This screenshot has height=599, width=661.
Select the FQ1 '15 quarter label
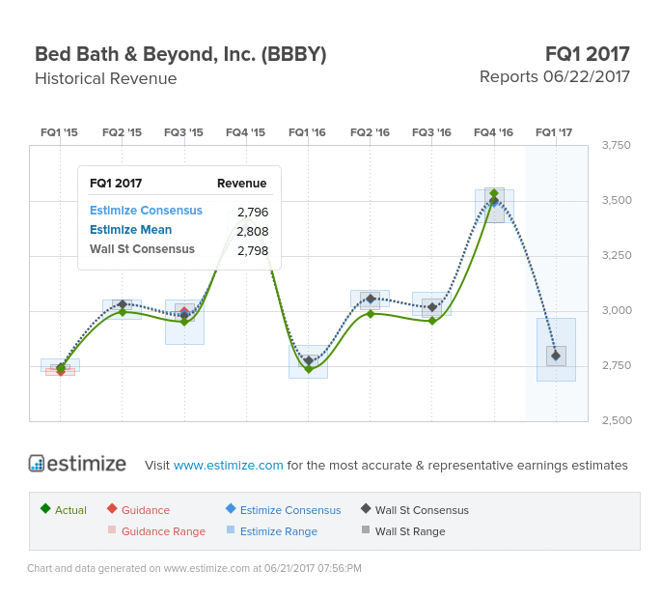59,132
